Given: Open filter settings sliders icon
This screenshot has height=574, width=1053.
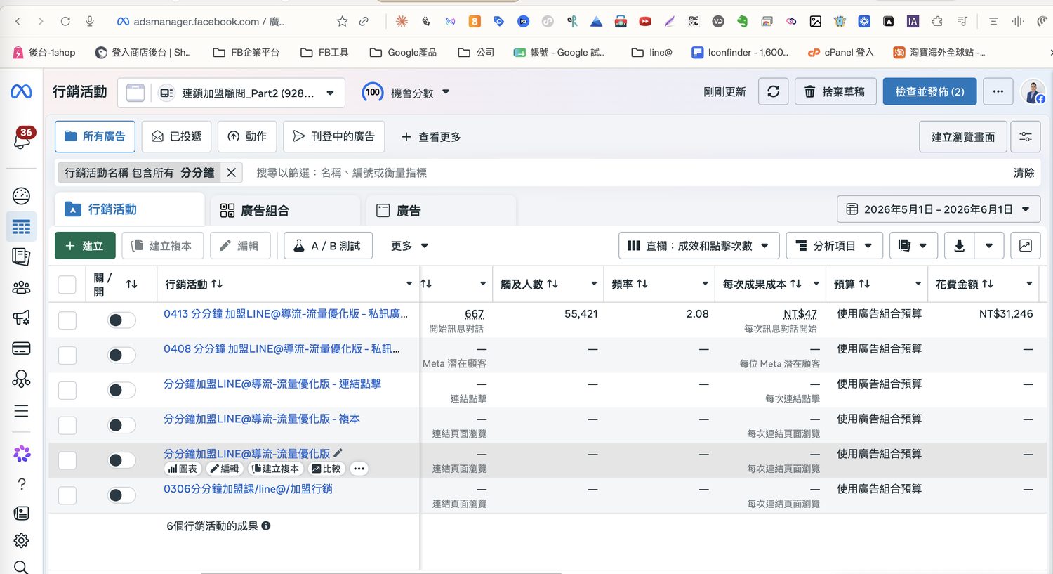Looking at the screenshot, I should pos(1025,137).
